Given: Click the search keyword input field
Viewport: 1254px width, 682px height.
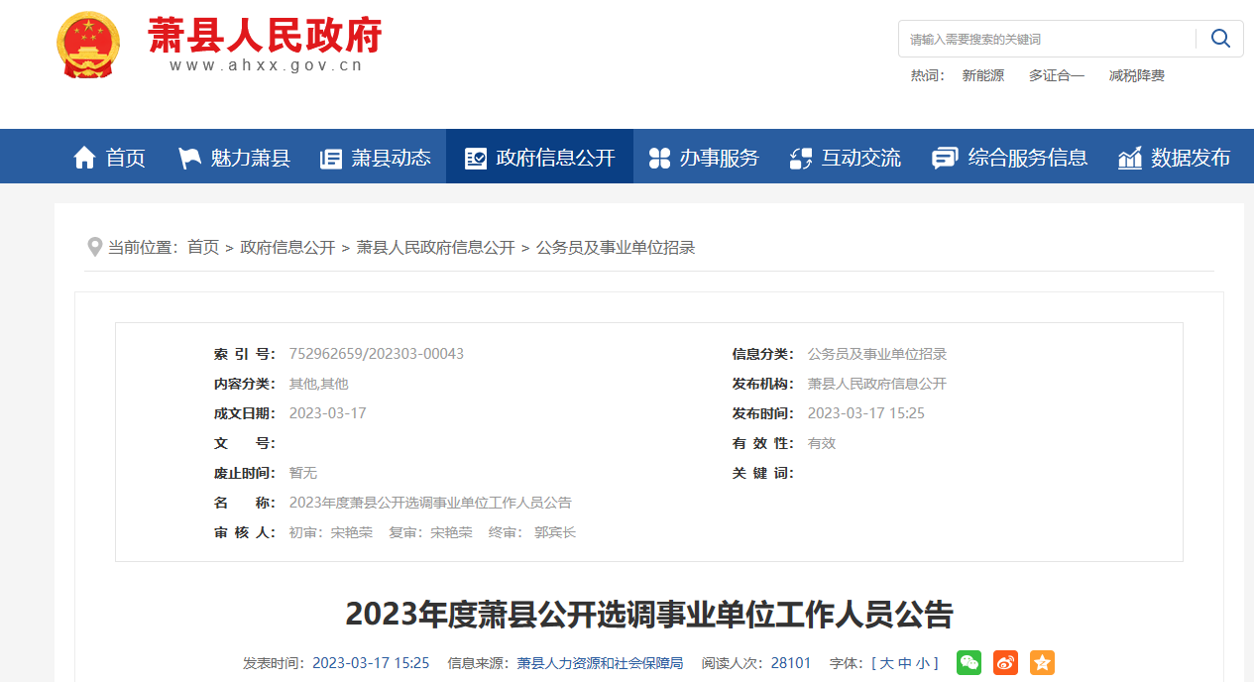Looking at the screenshot, I should pyautogui.click(x=1047, y=39).
